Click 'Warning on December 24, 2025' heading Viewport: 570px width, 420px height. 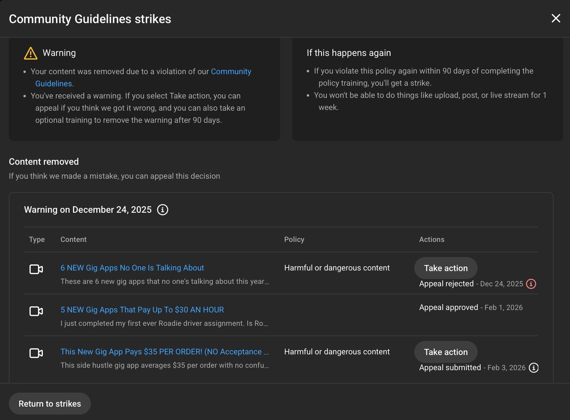(x=88, y=210)
